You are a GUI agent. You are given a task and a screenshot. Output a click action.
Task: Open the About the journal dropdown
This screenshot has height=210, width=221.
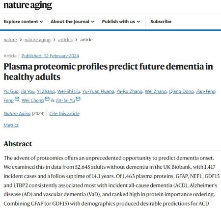coord(72,22)
